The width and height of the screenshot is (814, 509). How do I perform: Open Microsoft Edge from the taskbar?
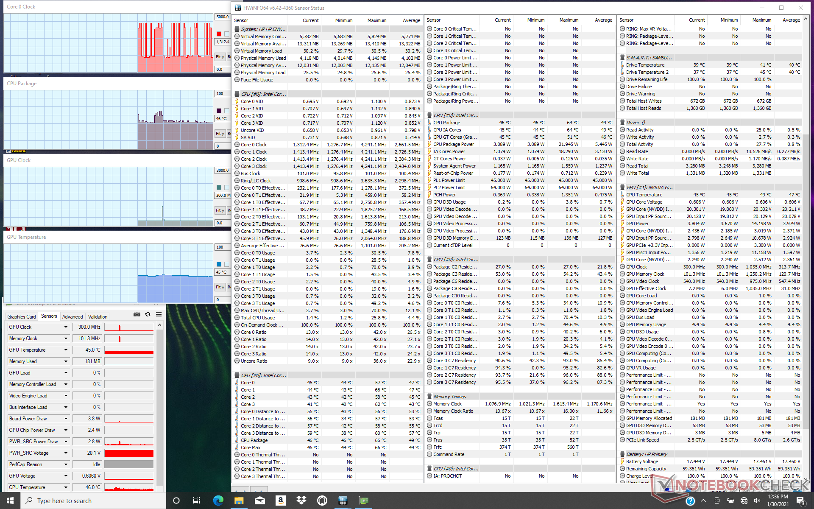pyautogui.click(x=218, y=501)
